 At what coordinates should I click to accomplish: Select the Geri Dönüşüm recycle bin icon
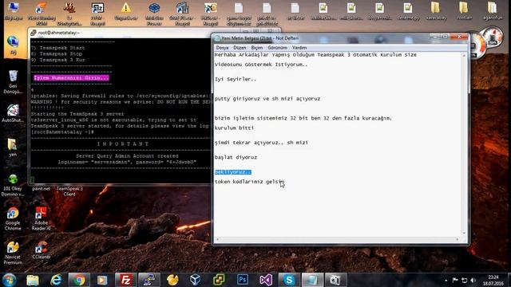13,81
